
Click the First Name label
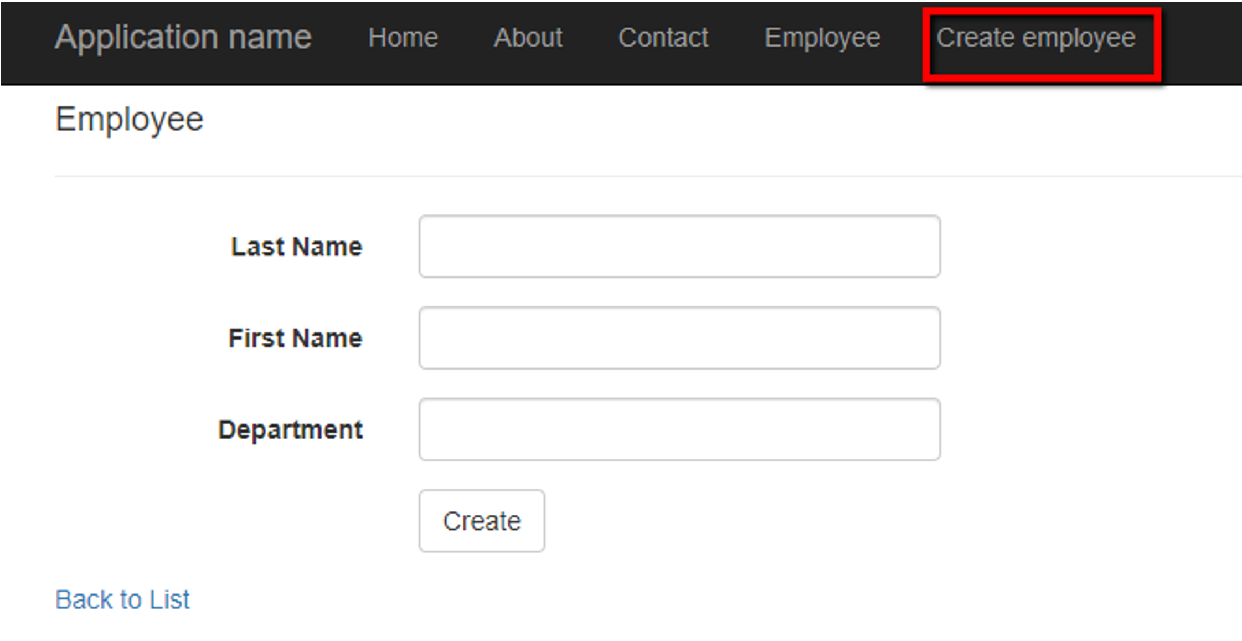pyautogui.click(x=295, y=338)
